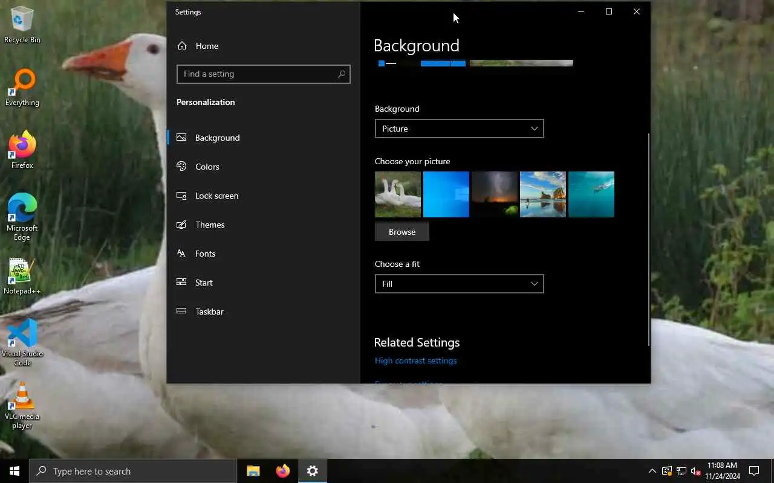Go to Background personalization page
The width and height of the screenshot is (774, 483).
coord(264,138)
